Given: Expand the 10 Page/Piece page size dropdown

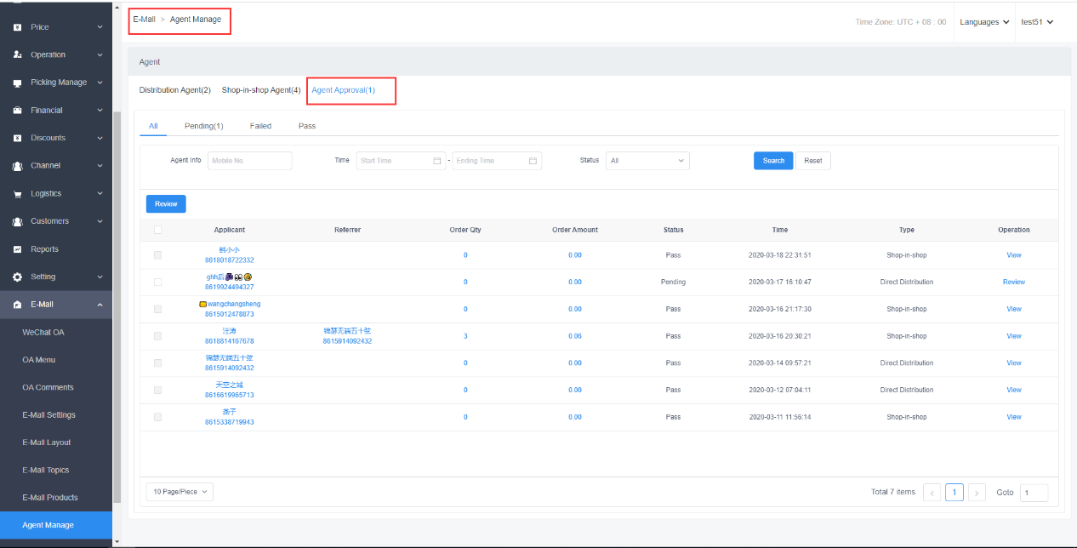Looking at the screenshot, I should 179,492.
